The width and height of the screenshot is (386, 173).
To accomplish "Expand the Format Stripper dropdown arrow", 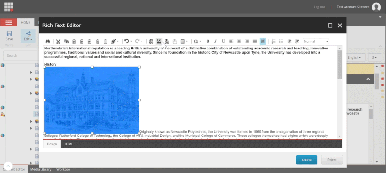I will point(118,41).
